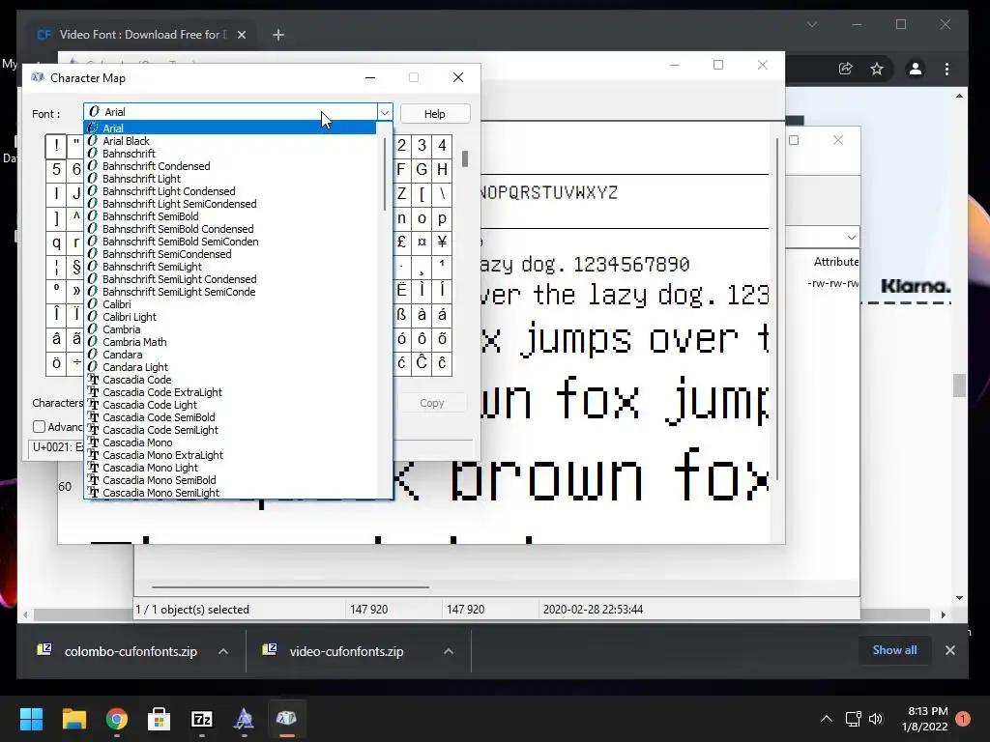Select Candara font entry
The width and height of the screenshot is (990, 742).
[231, 355]
